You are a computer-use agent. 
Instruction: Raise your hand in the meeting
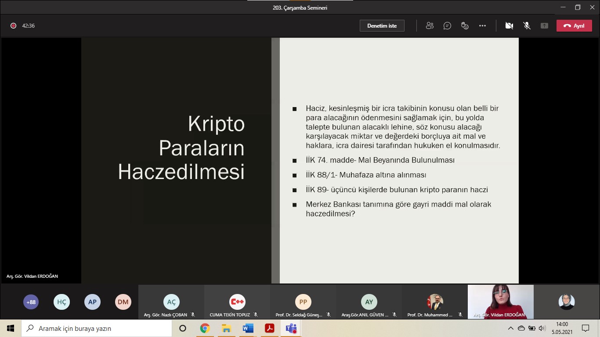(465, 25)
